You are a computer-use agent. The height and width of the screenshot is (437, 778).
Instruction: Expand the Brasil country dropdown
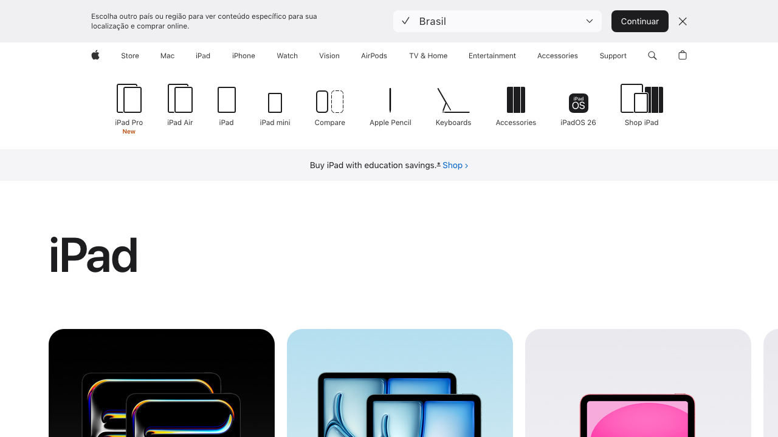(x=497, y=21)
